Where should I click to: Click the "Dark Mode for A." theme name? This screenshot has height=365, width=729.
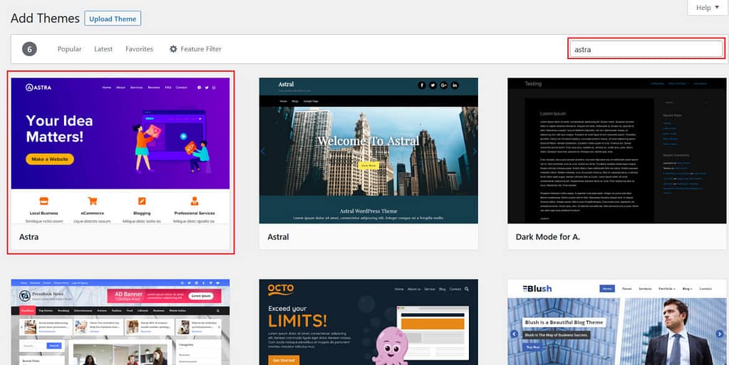(x=547, y=237)
